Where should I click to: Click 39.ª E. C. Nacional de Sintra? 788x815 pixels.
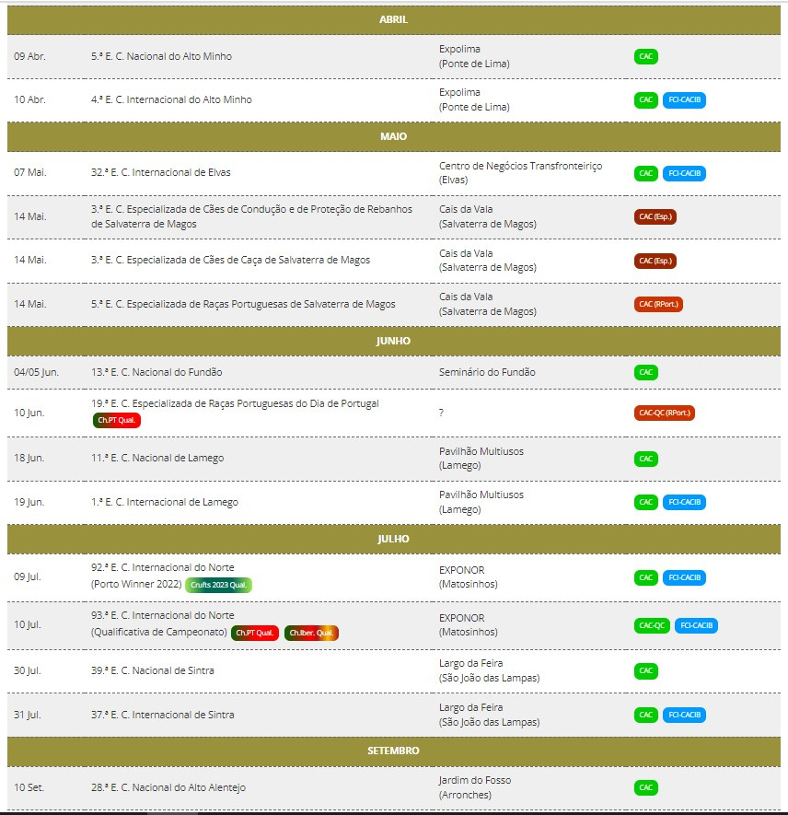153,670
